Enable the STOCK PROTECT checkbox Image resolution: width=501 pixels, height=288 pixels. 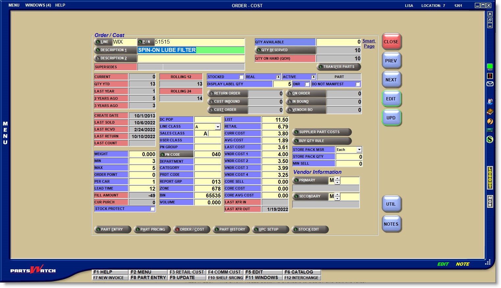(x=152, y=209)
